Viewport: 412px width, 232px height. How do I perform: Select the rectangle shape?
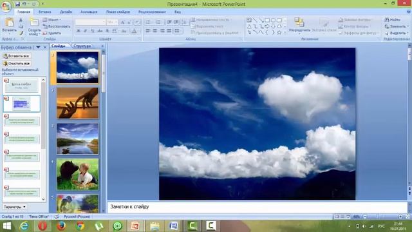point(267,20)
